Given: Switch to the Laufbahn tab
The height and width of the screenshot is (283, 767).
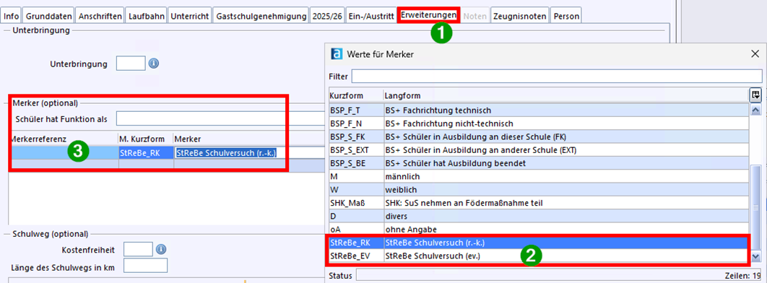Looking at the screenshot, I should tap(146, 16).
